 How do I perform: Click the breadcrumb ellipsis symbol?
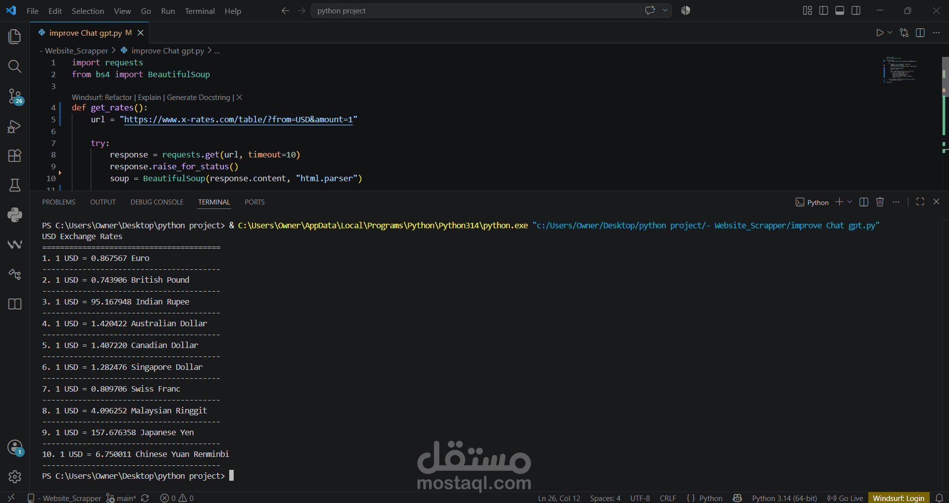point(217,50)
